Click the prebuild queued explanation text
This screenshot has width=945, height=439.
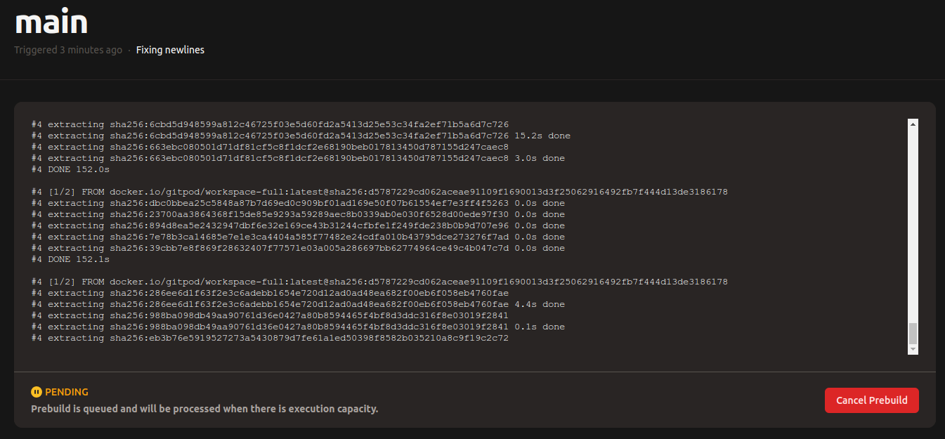(x=204, y=408)
